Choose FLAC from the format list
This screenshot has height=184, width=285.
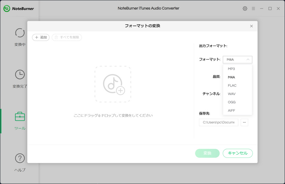point(238,85)
